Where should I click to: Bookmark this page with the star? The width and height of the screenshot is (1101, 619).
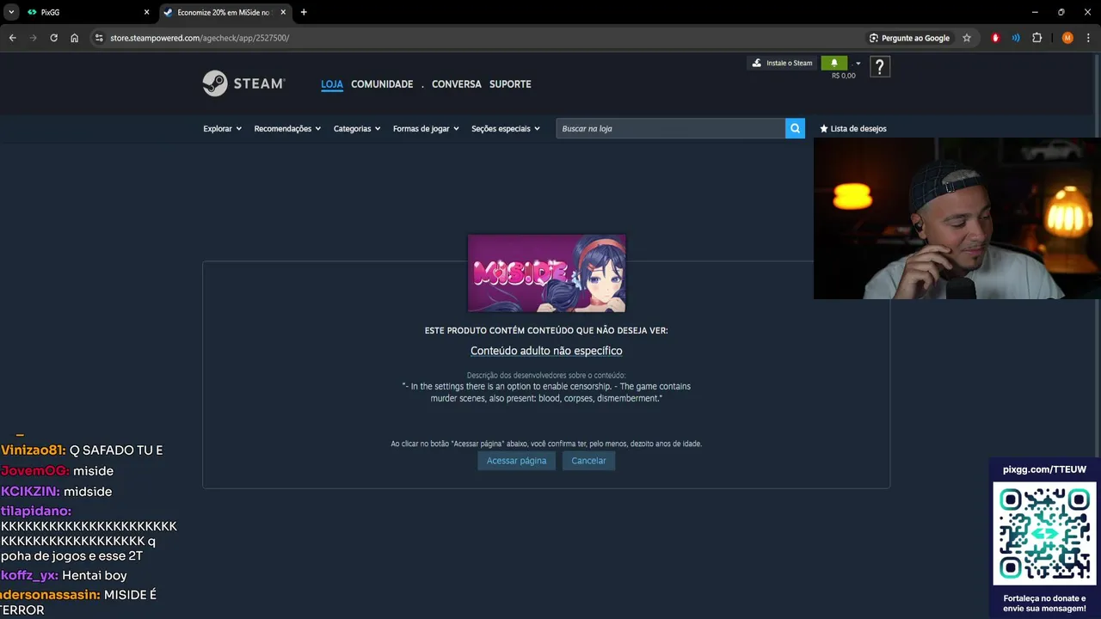(x=967, y=38)
